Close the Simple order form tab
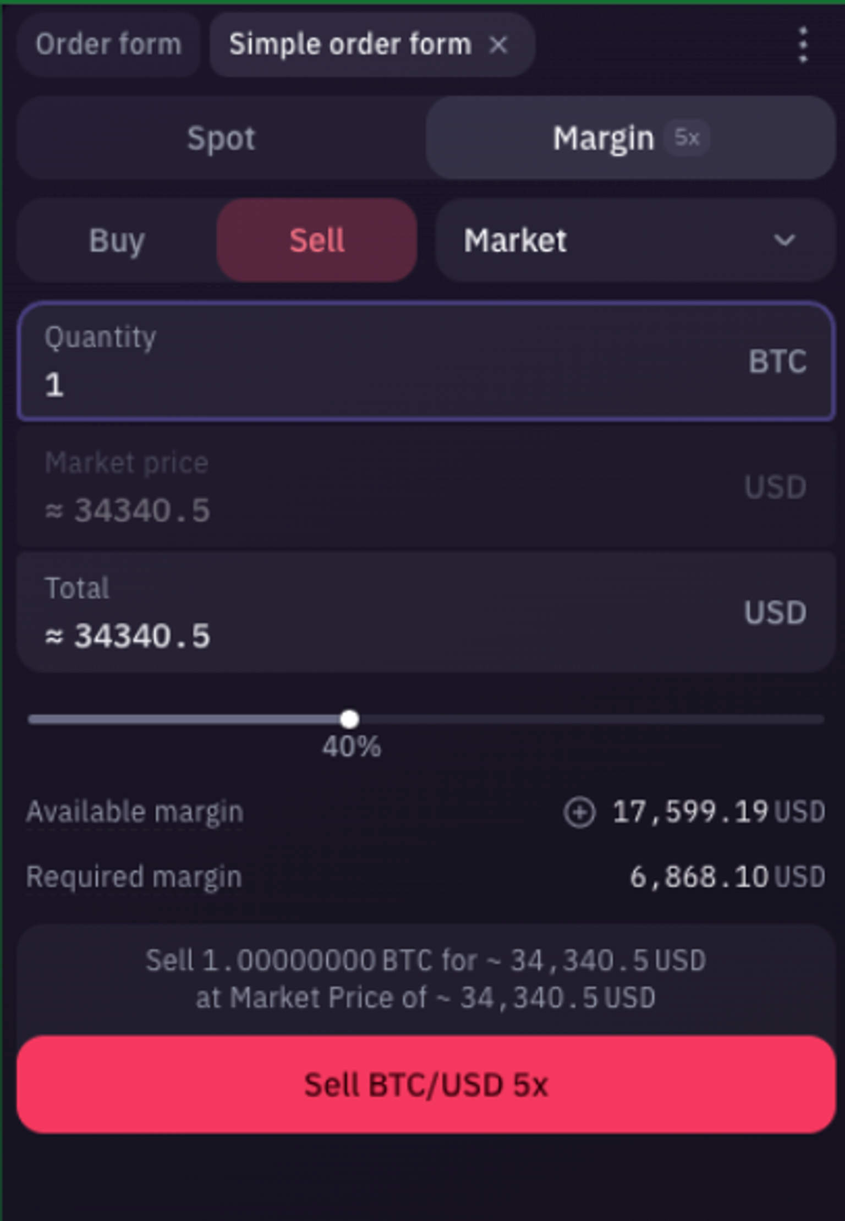The image size is (845, 1221). (498, 45)
